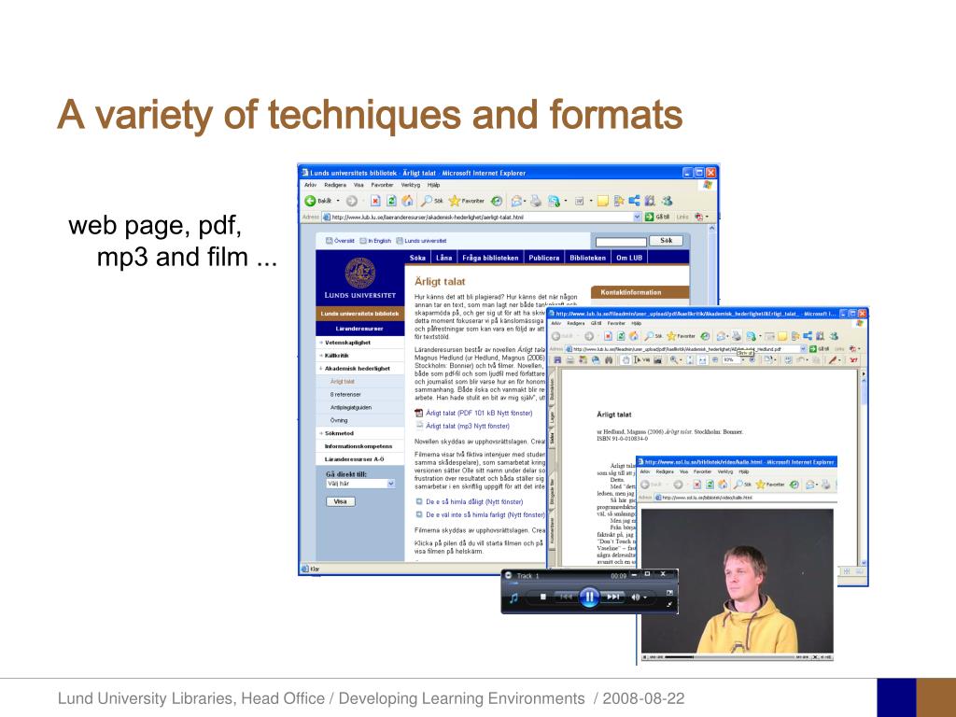
Task: Open Antiplagiatguiden in the sidebar
Action: coord(351,407)
